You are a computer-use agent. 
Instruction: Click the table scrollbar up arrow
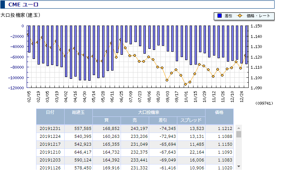click(239, 128)
